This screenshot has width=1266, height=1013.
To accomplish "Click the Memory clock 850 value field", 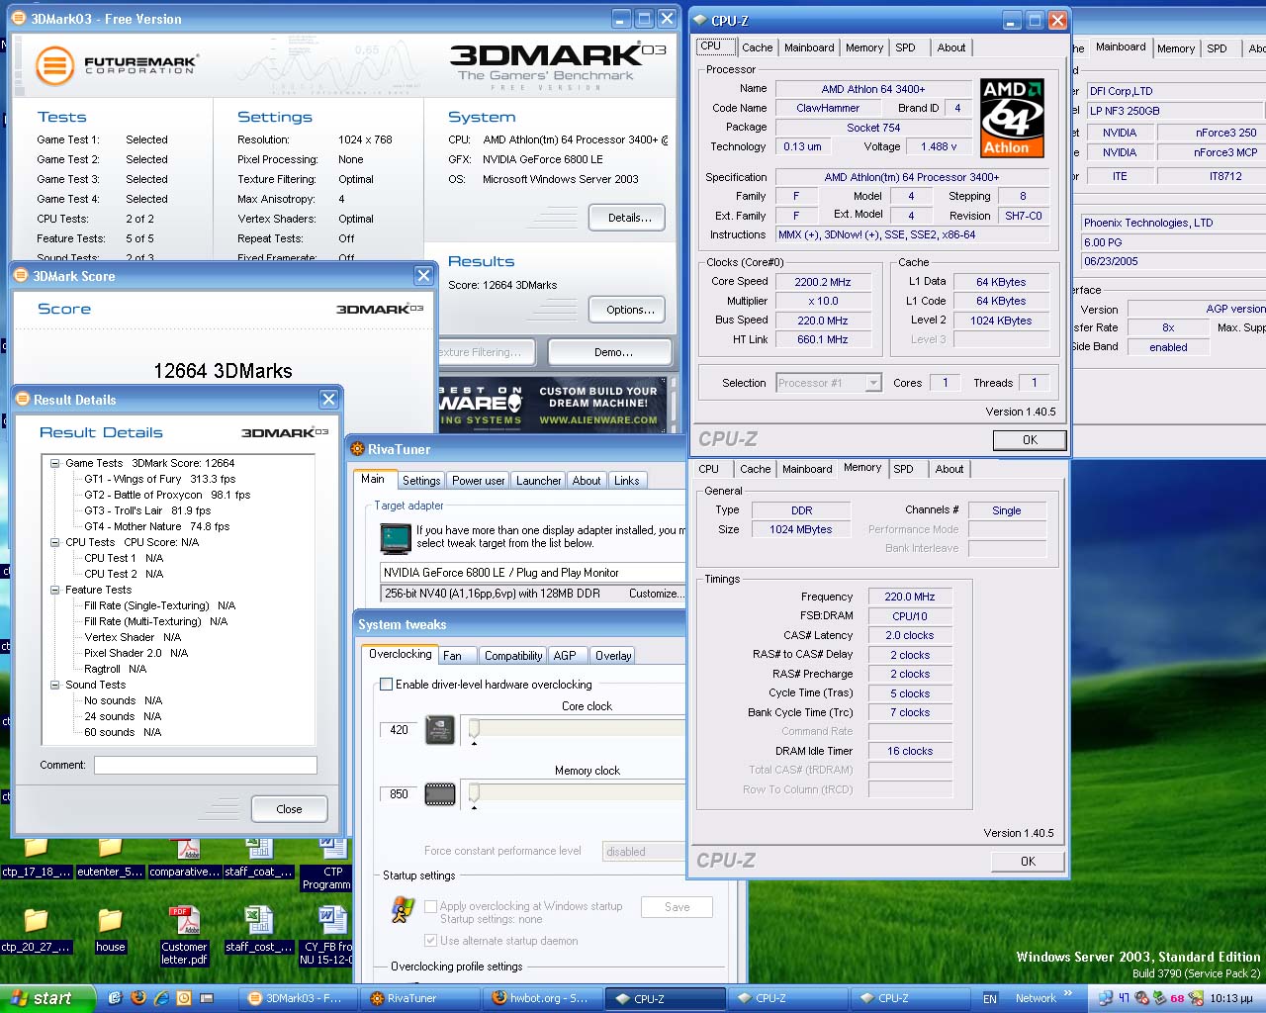I will (x=399, y=794).
